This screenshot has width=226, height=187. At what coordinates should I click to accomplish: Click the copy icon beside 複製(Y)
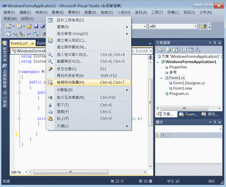click(x=50, y=112)
